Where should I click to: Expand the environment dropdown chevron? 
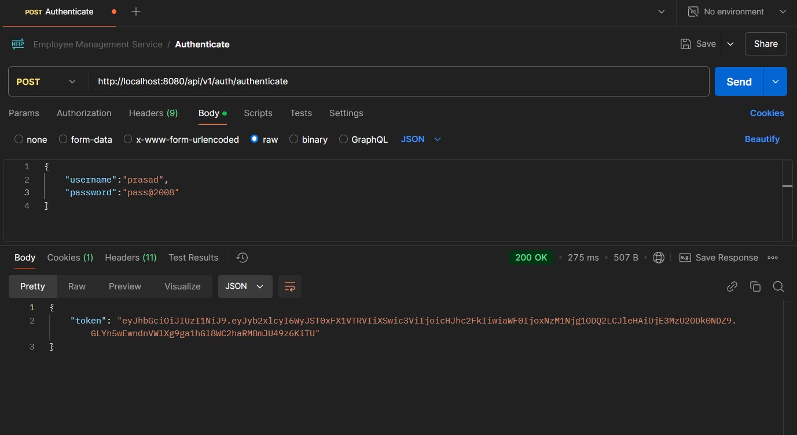tap(783, 12)
